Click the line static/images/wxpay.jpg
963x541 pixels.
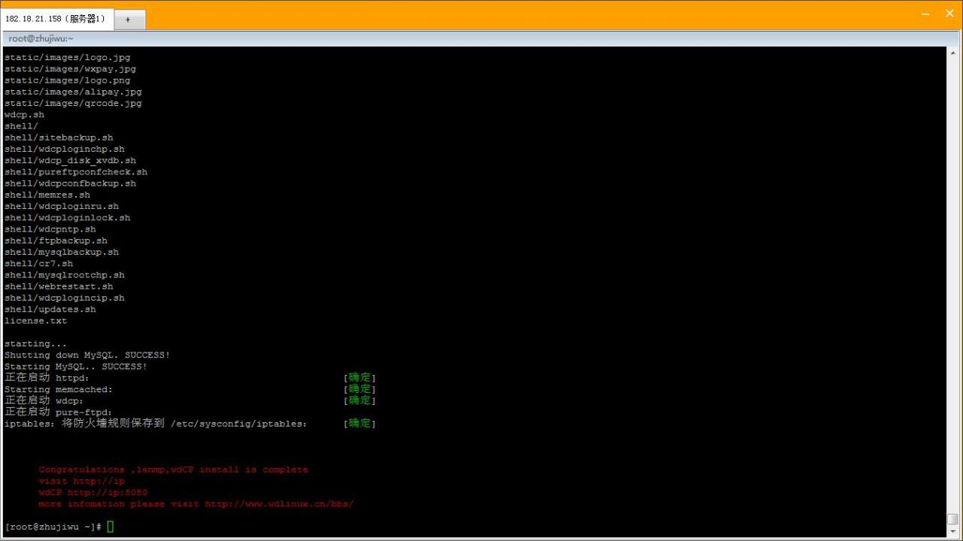(x=70, y=69)
